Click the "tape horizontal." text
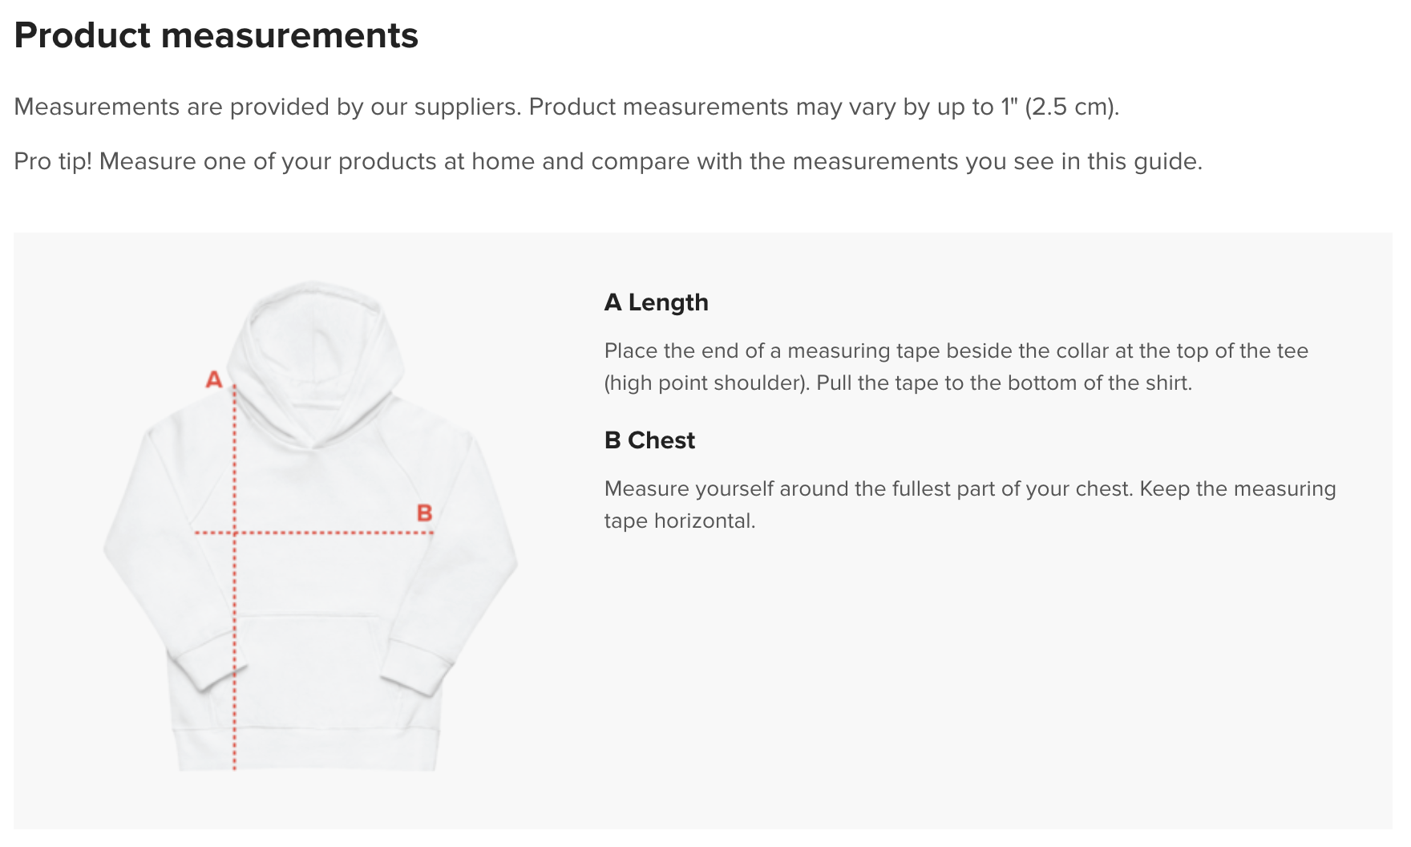 (680, 521)
